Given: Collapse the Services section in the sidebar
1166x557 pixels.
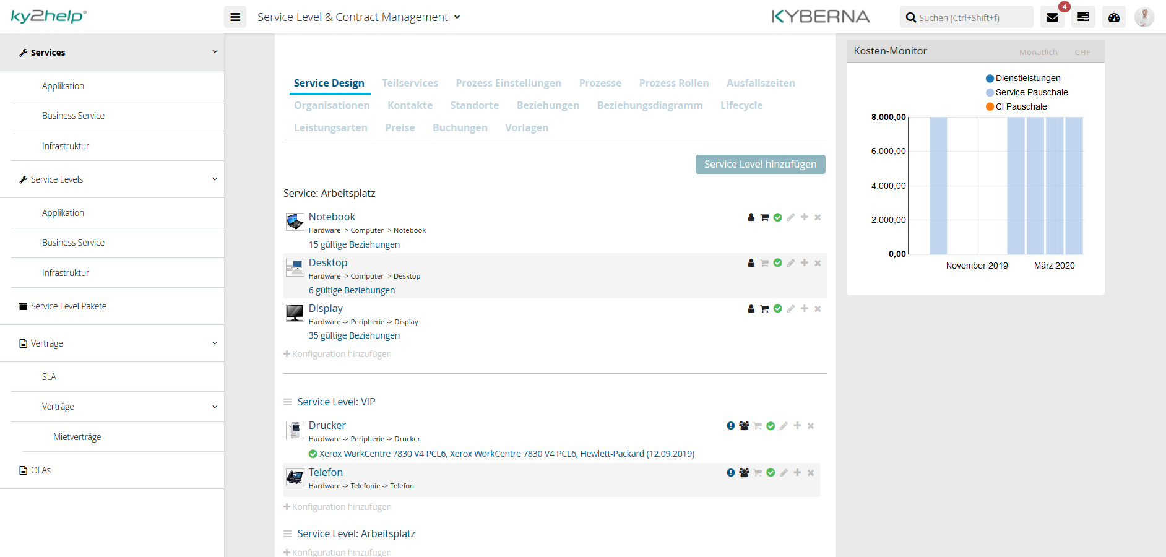Looking at the screenshot, I should point(215,52).
